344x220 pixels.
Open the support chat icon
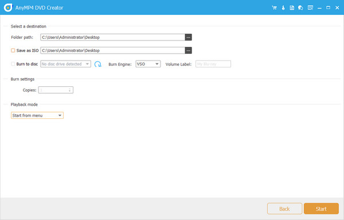[300, 8]
